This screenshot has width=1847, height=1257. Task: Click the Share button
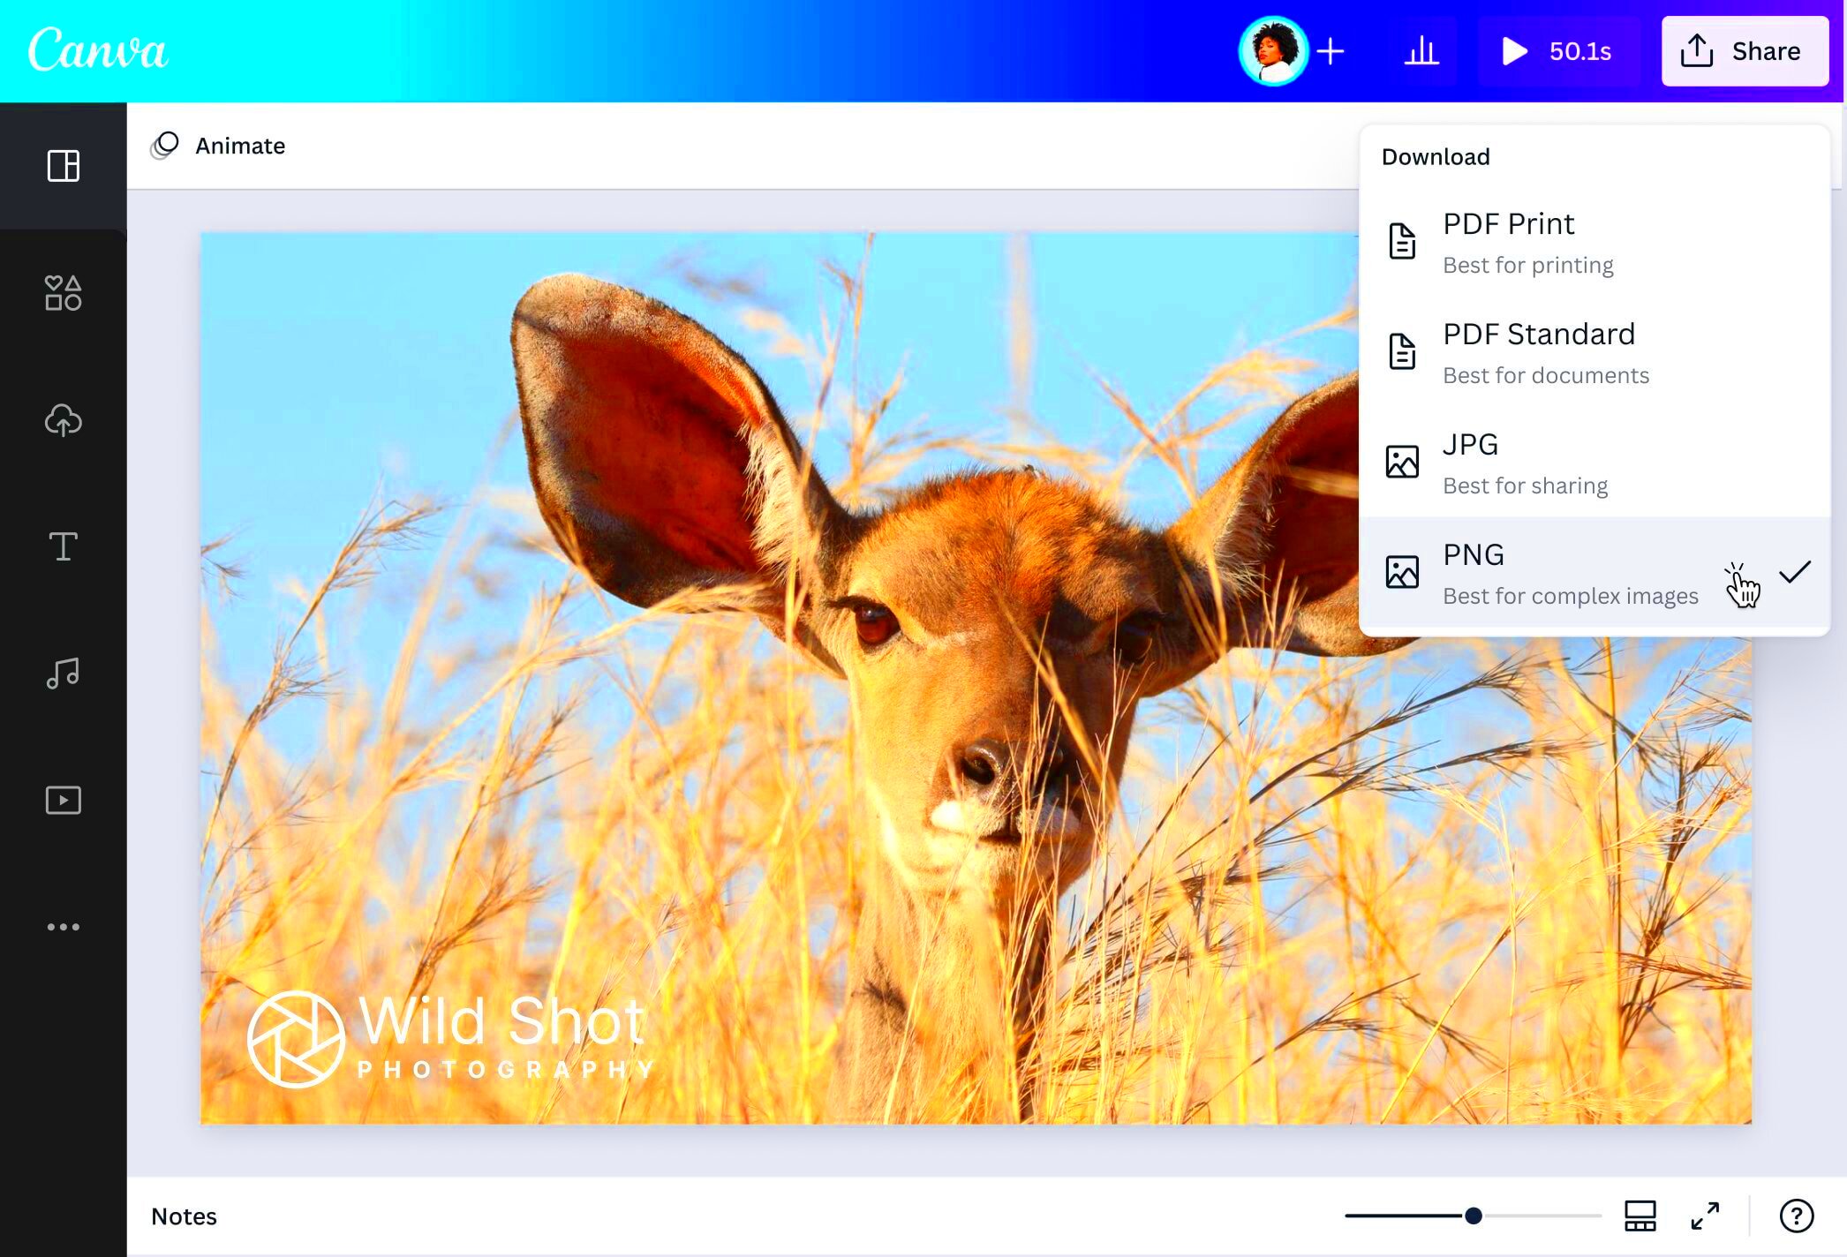coord(1744,50)
